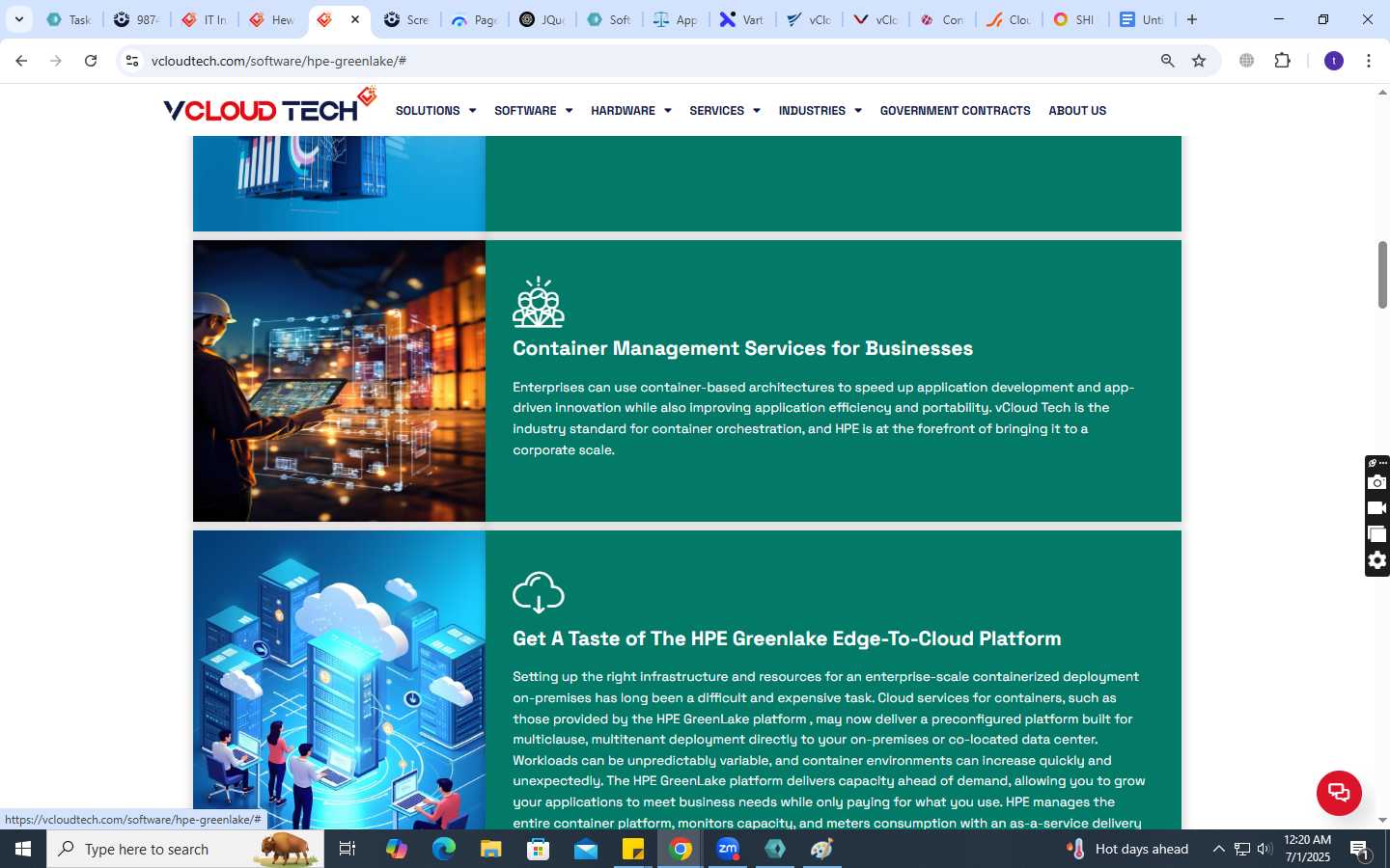This screenshot has width=1390, height=868.
Task: Bookmark this page with the star icon
Action: tap(1199, 61)
